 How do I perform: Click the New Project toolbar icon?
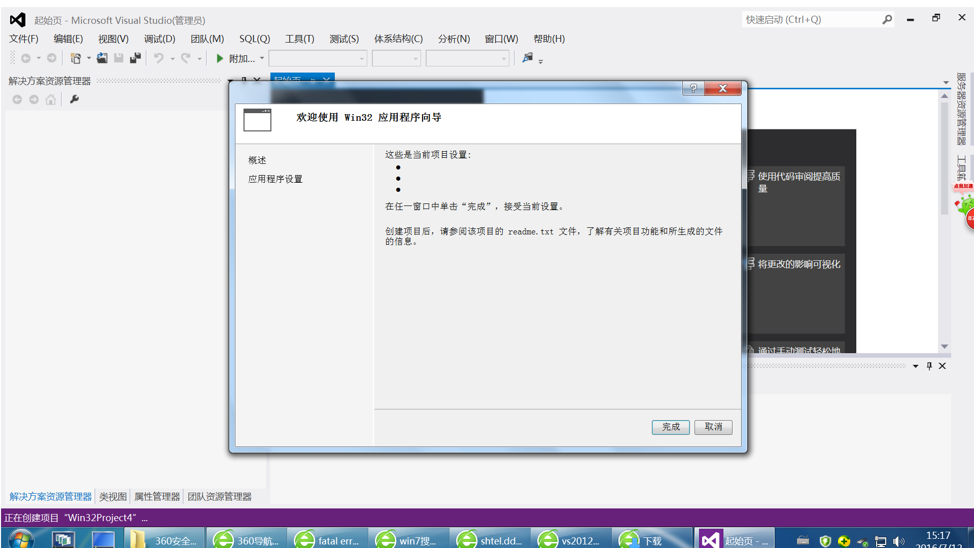coord(76,59)
